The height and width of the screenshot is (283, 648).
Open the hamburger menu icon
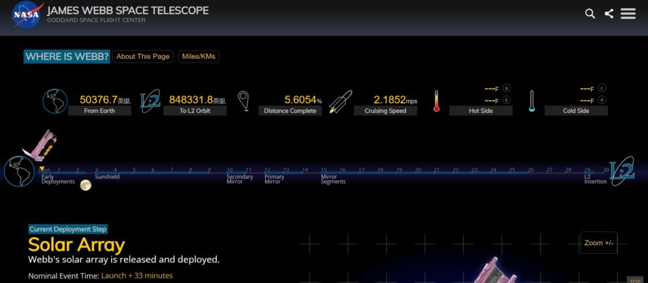[628, 14]
